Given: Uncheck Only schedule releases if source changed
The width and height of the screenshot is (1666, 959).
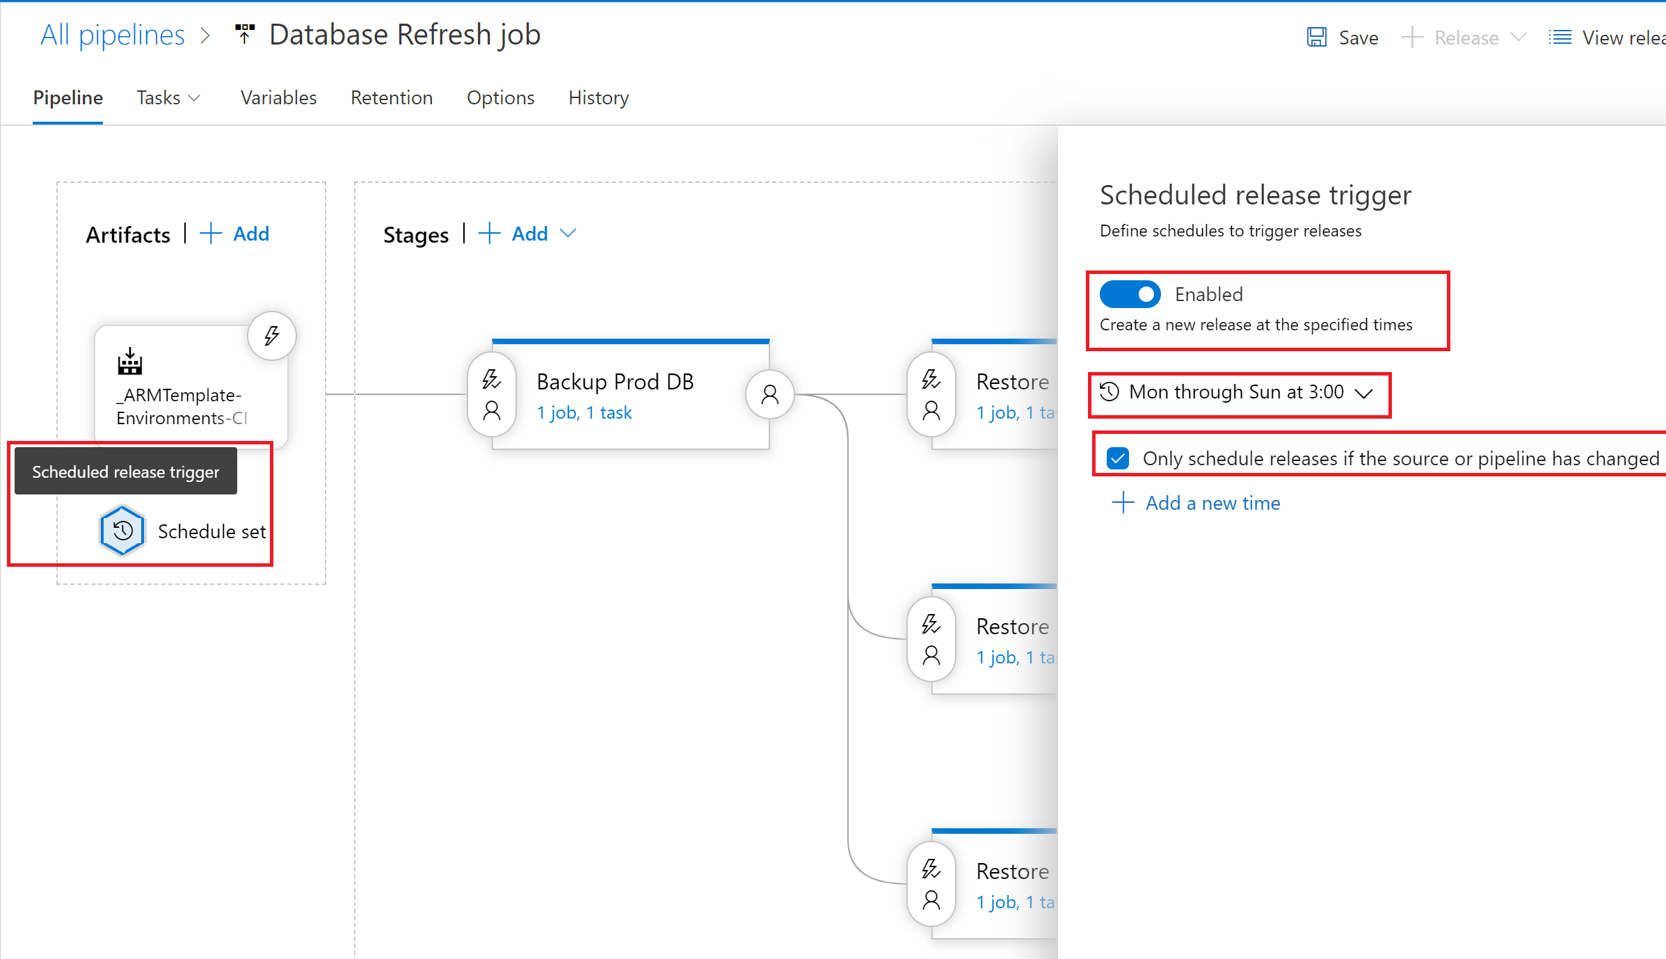Looking at the screenshot, I should (1118, 459).
